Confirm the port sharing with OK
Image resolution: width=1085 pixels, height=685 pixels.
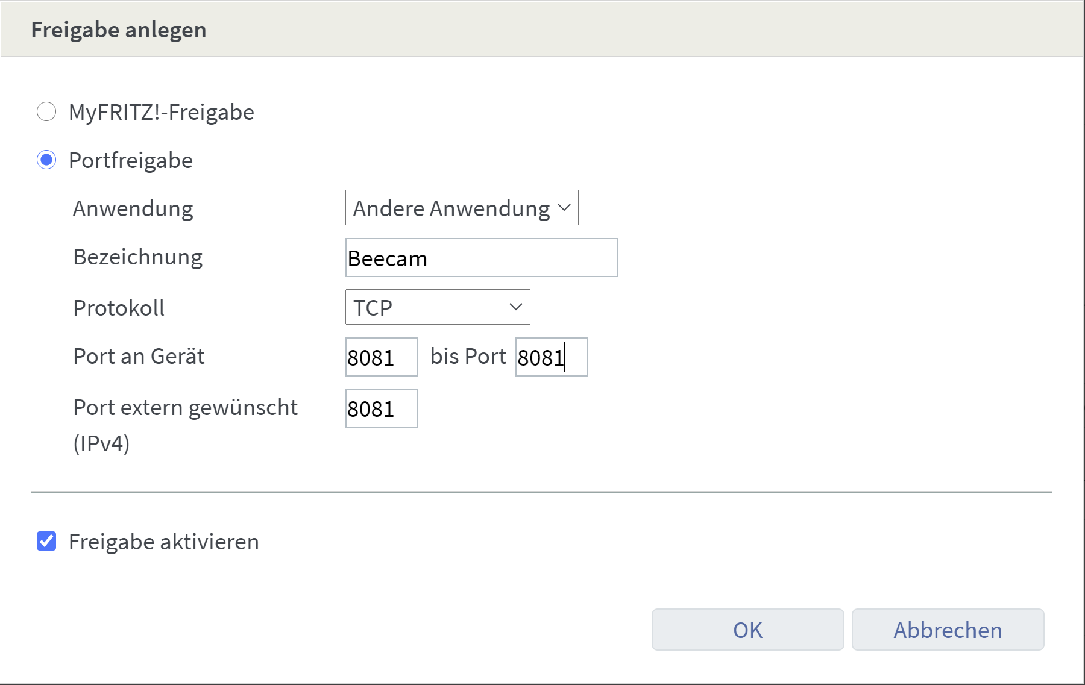coord(747,630)
